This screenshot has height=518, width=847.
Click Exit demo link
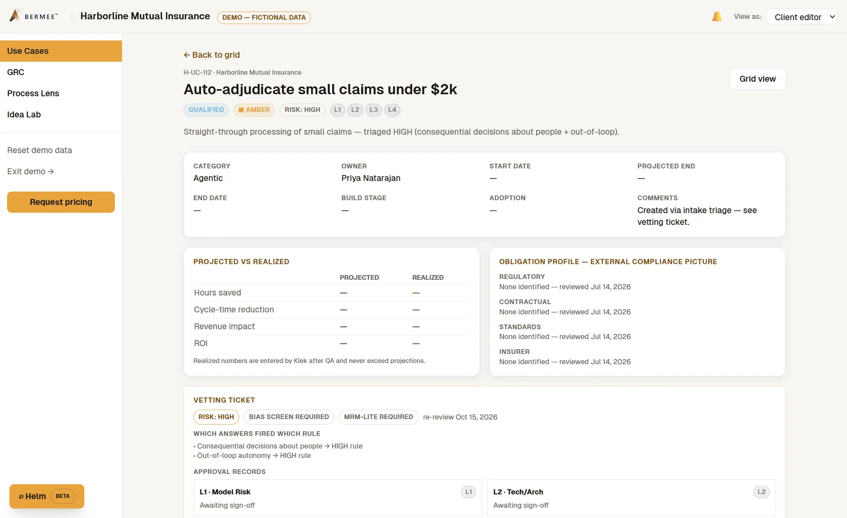(30, 171)
